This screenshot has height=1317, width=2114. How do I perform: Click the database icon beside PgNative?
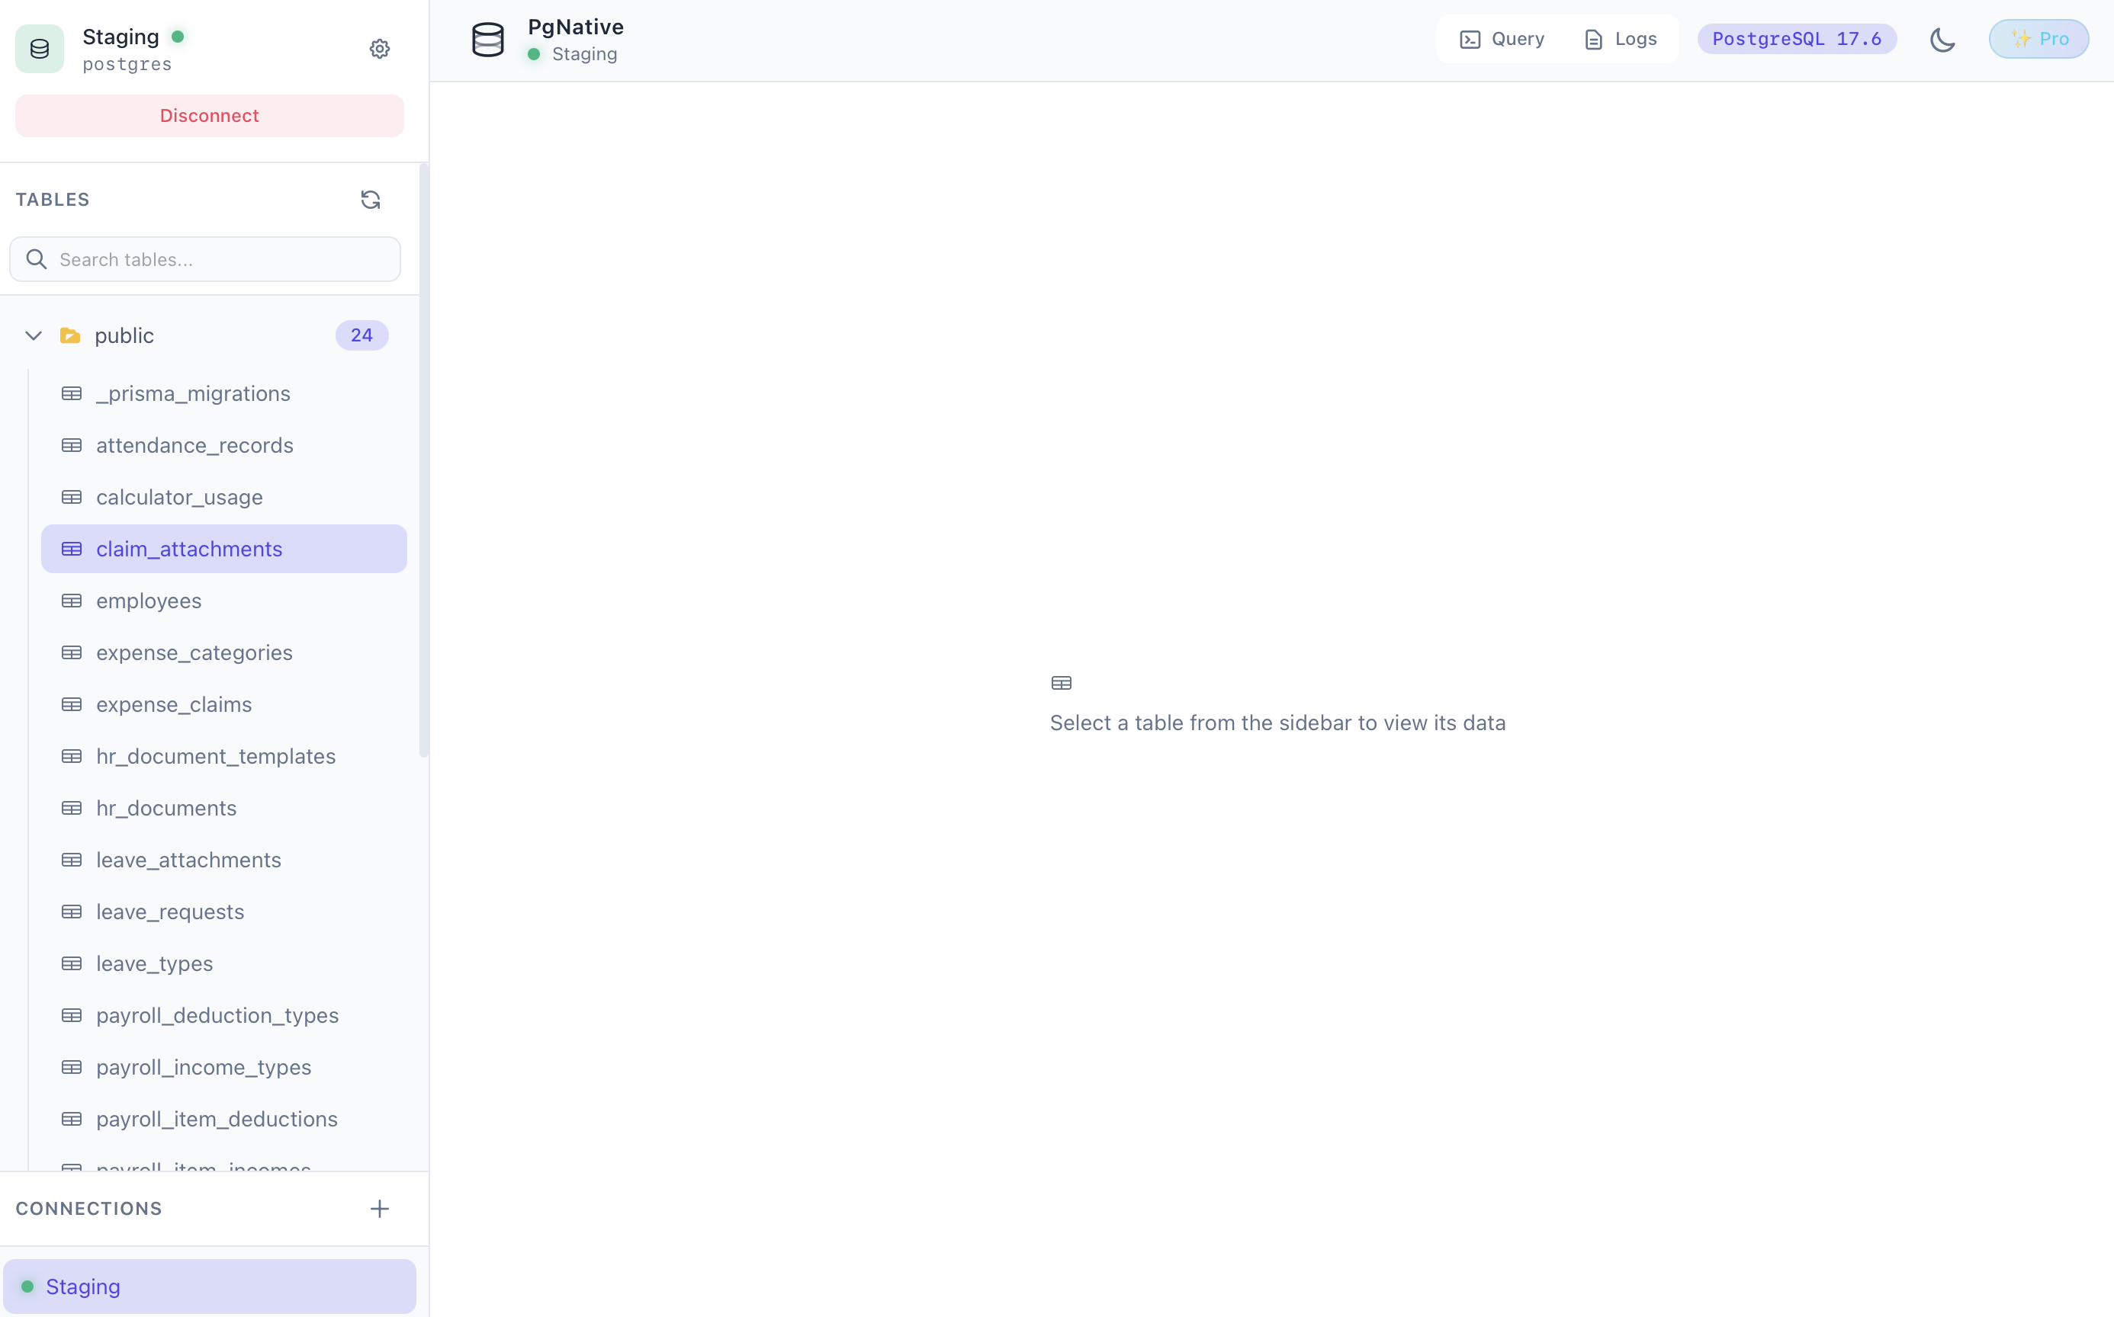tap(488, 39)
